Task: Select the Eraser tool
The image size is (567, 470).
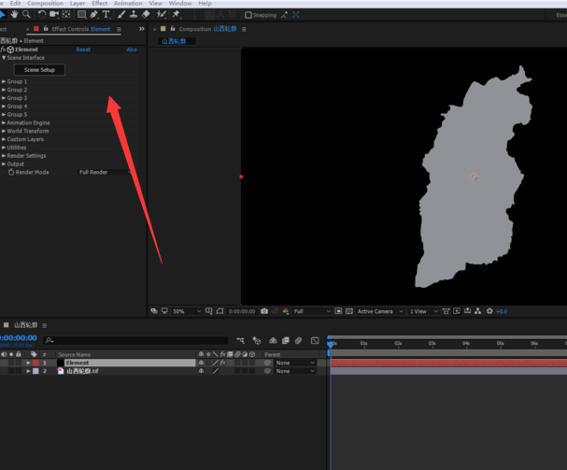Action: (146, 14)
